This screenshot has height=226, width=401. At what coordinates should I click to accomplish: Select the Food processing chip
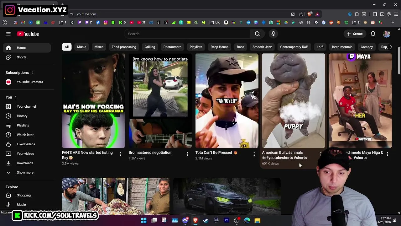[124, 47]
